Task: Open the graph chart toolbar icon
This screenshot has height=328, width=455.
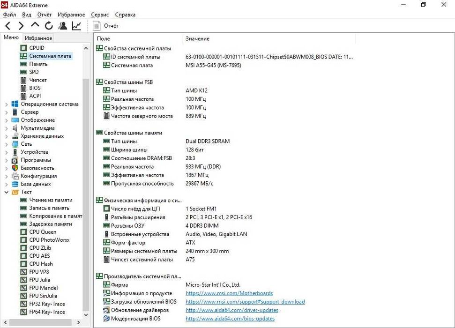Action: [76, 26]
